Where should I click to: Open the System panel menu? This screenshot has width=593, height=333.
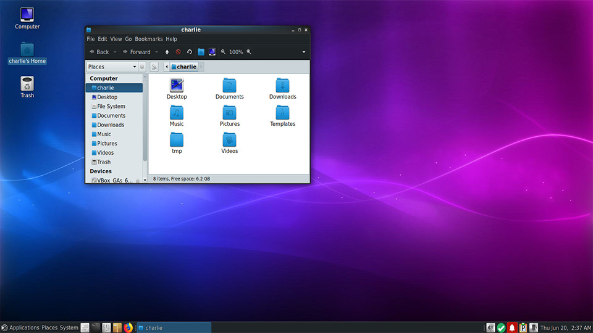(x=69, y=327)
